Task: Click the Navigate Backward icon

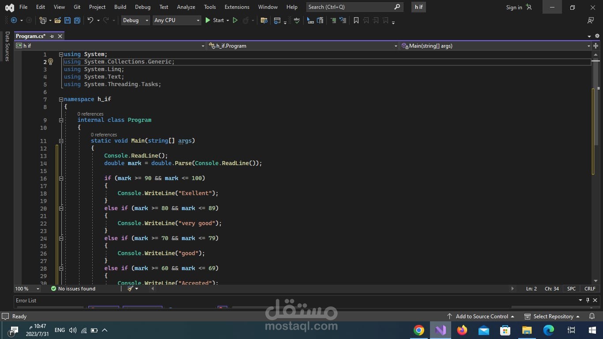Action: pyautogui.click(x=15, y=20)
